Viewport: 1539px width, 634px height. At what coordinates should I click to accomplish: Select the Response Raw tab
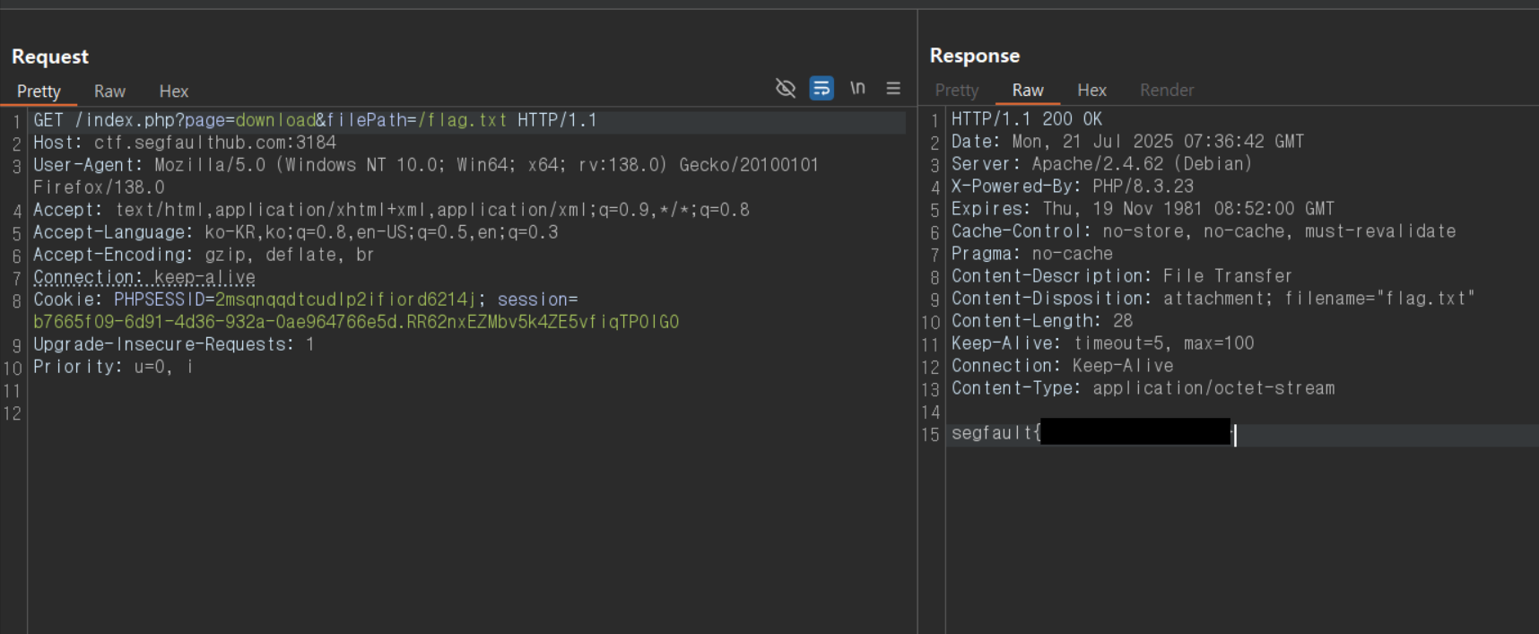click(x=1028, y=91)
